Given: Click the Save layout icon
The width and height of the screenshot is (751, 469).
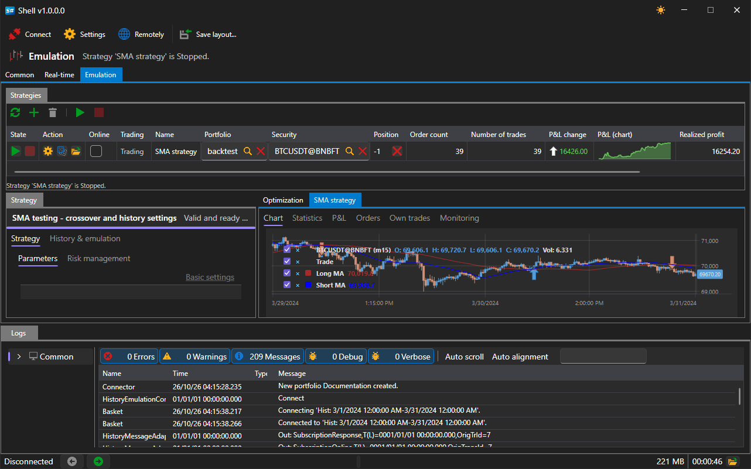Looking at the screenshot, I should tap(185, 35).
